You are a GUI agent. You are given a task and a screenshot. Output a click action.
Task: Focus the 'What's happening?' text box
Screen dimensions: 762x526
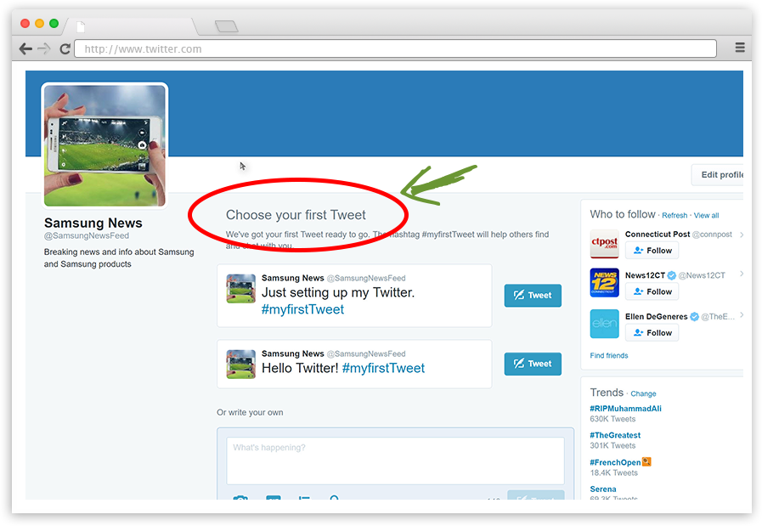395,461
